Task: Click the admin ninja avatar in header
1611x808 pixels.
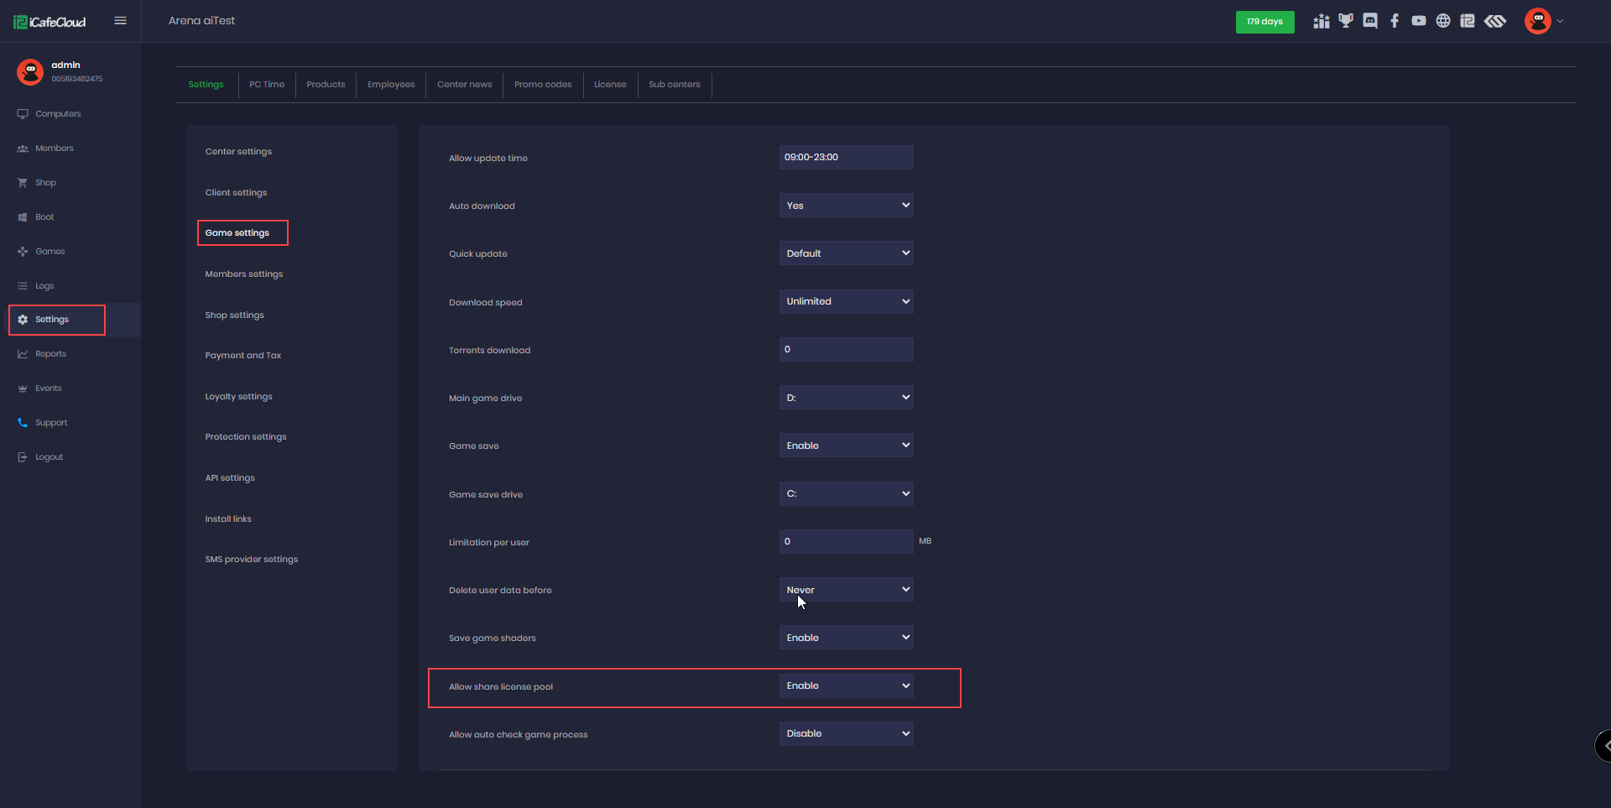Action: coord(1538,21)
